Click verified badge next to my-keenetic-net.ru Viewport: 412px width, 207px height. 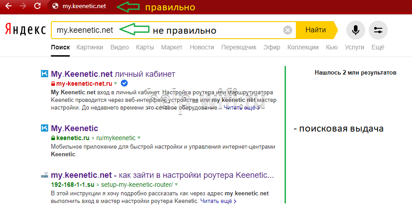(124, 84)
